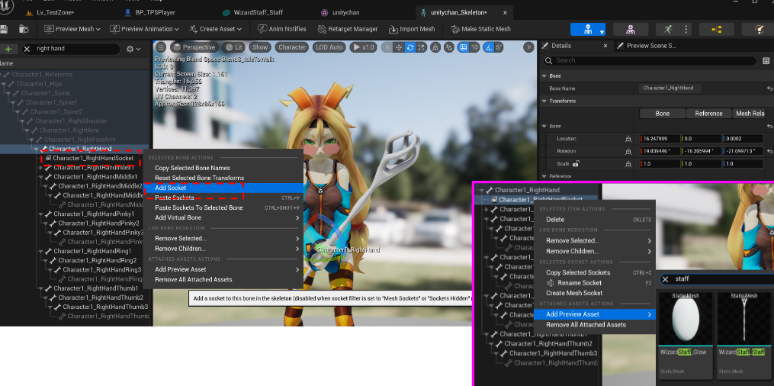Click the rotation snap value 5°

499,47
